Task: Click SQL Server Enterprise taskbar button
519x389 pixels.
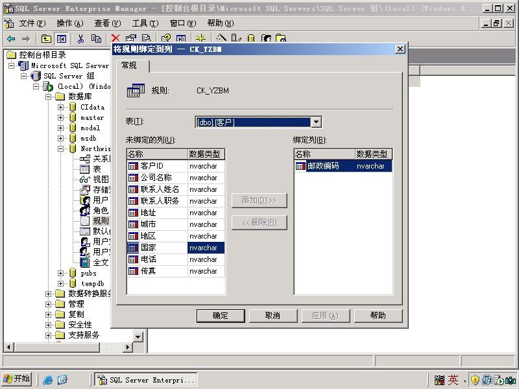Action: [146, 380]
